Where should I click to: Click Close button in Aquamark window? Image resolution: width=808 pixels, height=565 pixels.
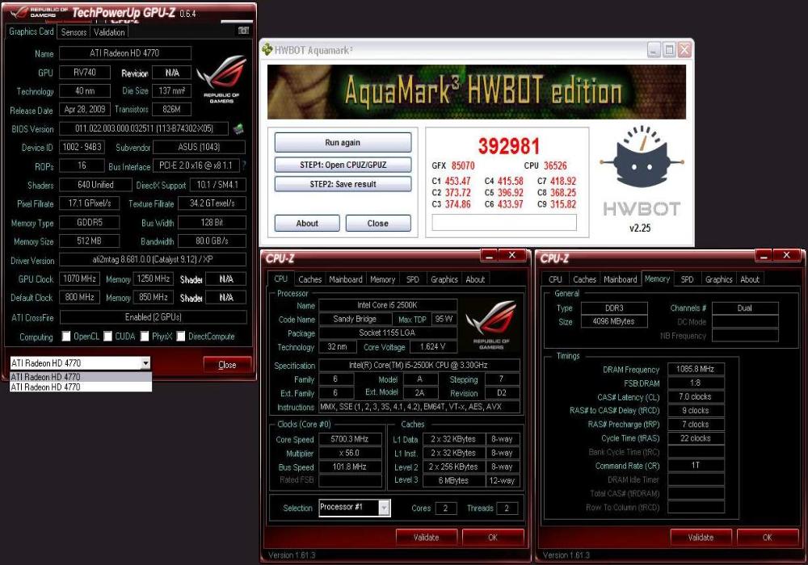(377, 224)
